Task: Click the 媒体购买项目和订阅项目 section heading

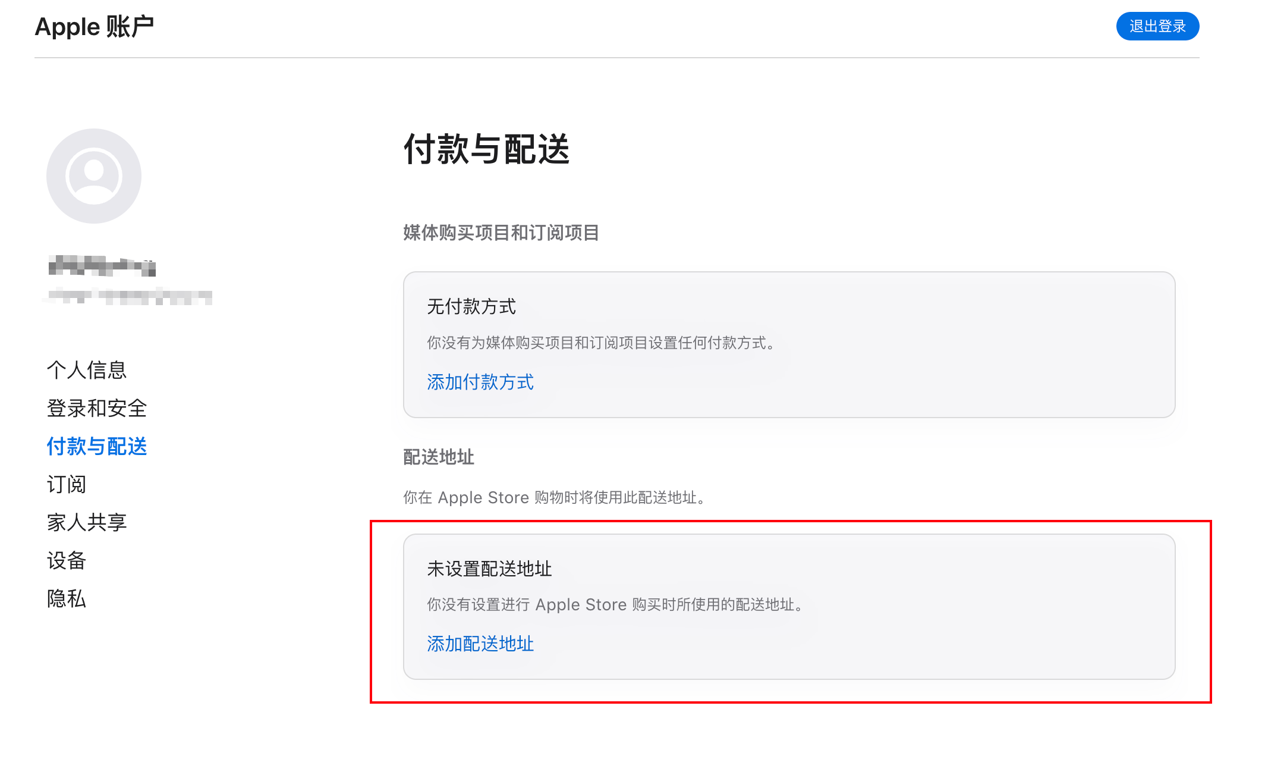Action: point(501,233)
